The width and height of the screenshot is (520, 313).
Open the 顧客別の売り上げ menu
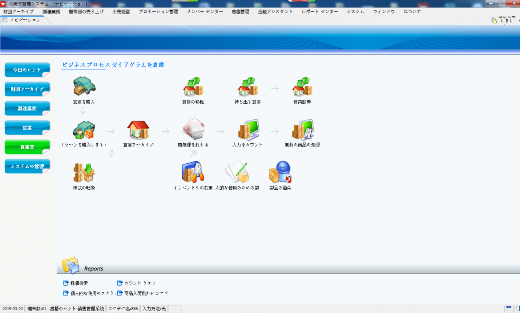[86, 12]
